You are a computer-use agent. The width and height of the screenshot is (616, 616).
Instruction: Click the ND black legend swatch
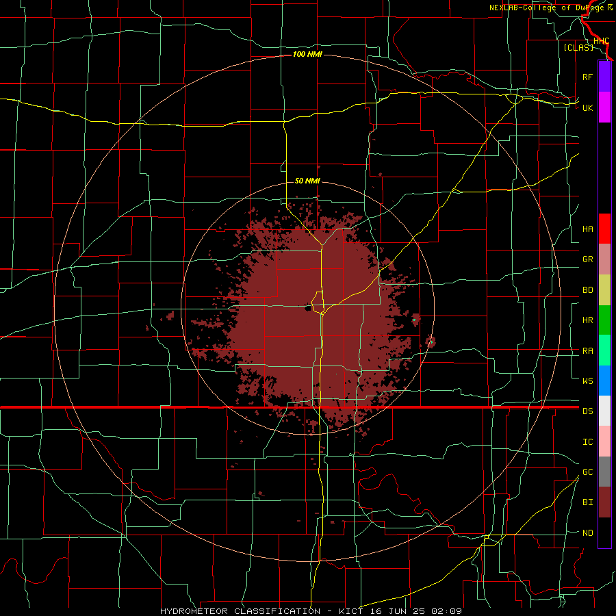(x=604, y=532)
